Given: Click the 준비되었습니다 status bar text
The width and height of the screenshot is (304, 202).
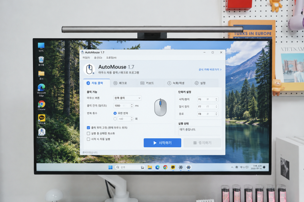Looking at the screenshot, I should (x=90, y=152).
